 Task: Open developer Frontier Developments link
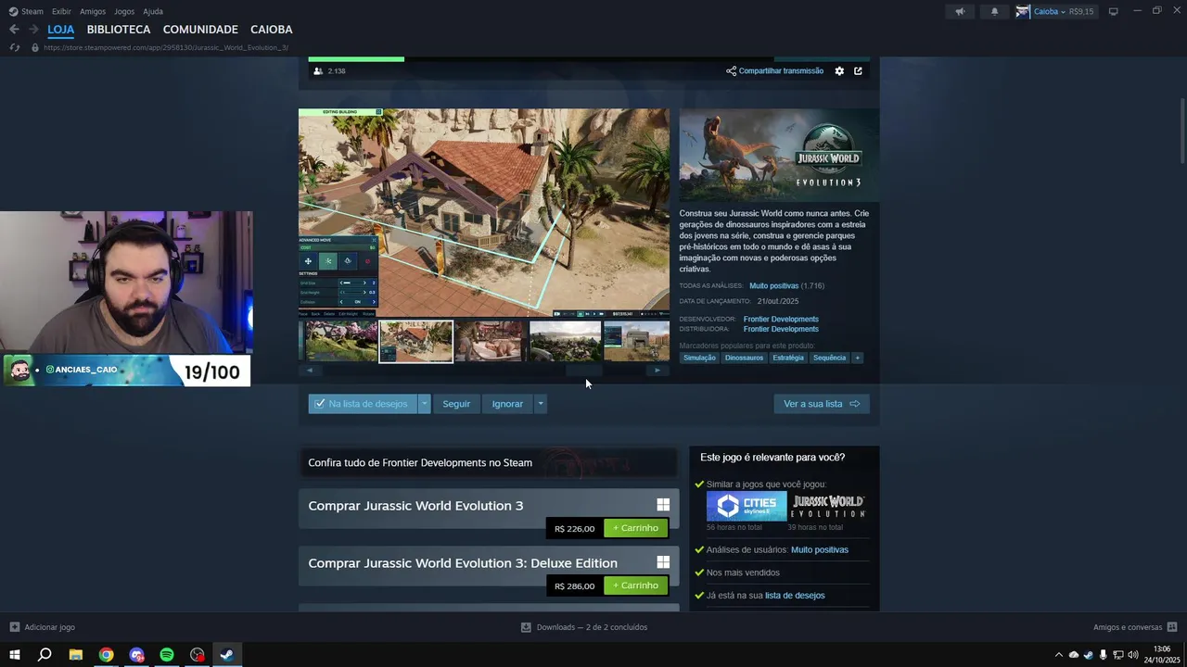[781, 320]
